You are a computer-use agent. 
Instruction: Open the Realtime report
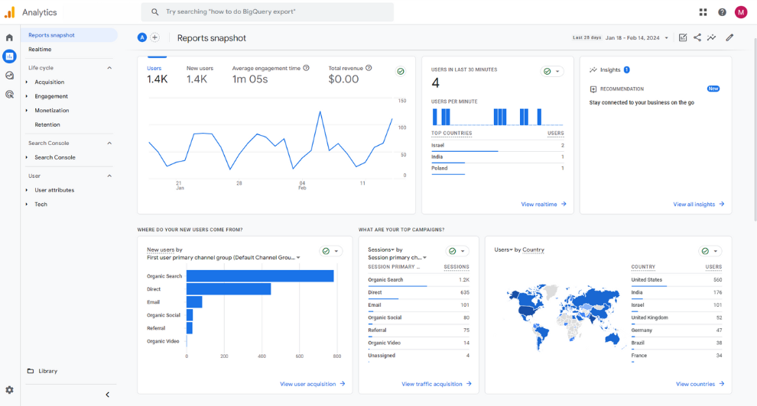[x=40, y=49]
